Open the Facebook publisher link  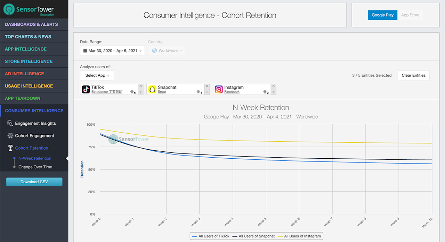[232, 92]
